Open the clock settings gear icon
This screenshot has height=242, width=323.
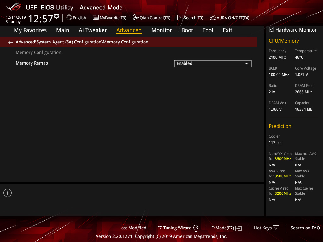point(56,16)
